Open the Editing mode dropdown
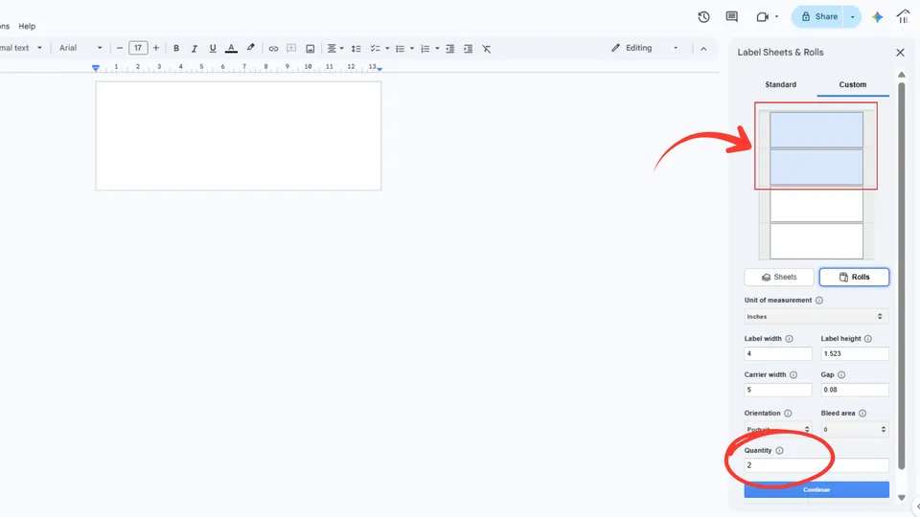 coord(644,48)
